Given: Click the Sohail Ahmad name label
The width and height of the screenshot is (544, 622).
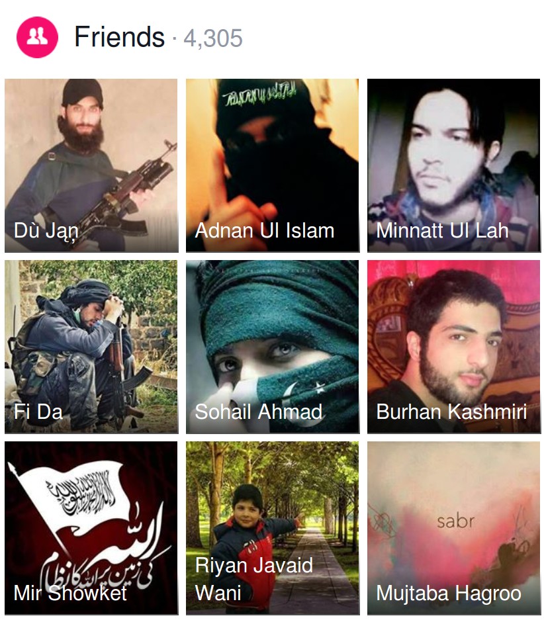Looking at the screenshot, I should (x=259, y=412).
